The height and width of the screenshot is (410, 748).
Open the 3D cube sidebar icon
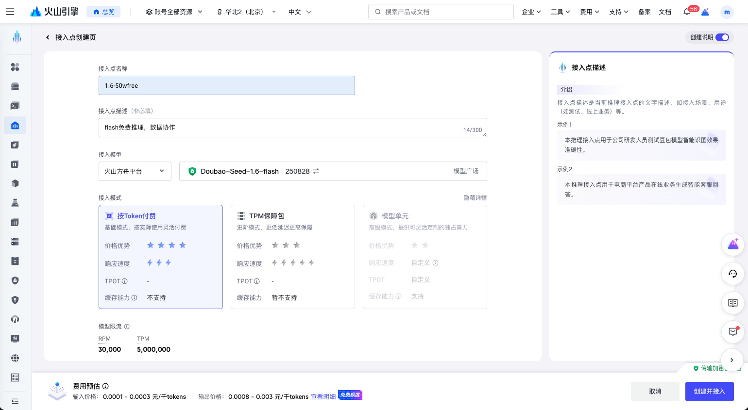pos(15,183)
